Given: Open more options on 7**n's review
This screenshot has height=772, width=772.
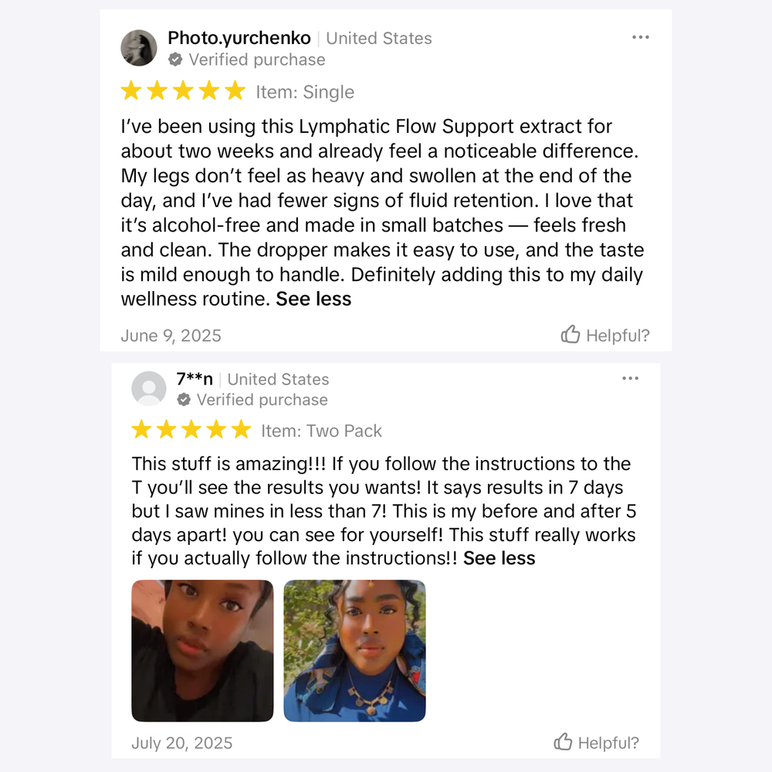Looking at the screenshot, I should (630, 378).
